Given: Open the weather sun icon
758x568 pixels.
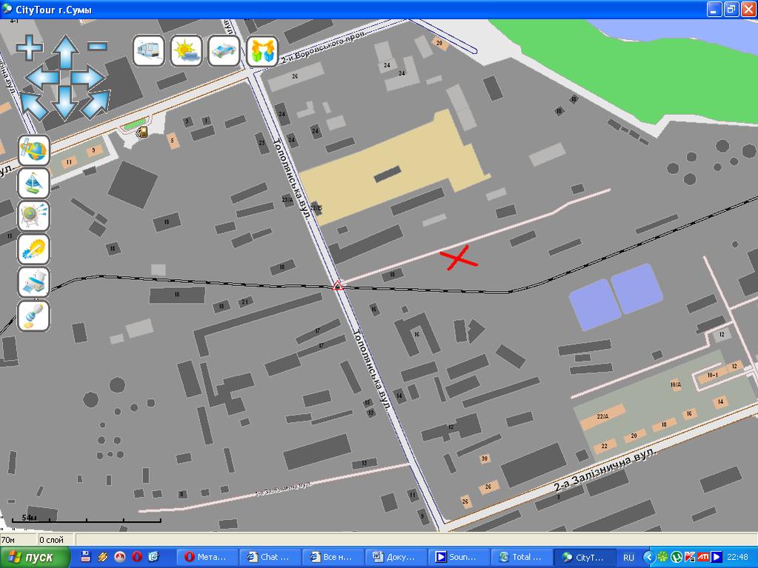Looking at the screenshot, I should (x=186, y=51).
